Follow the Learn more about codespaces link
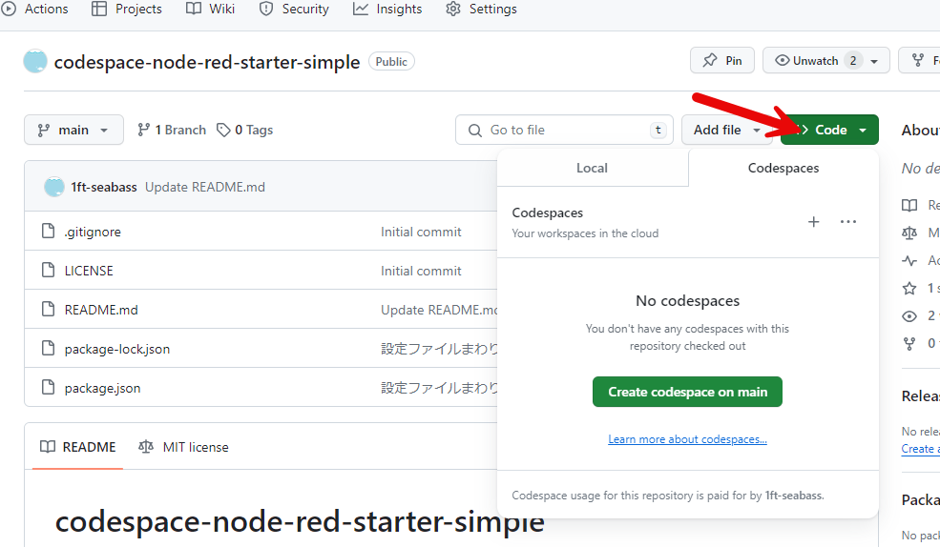 coord(687,439)
